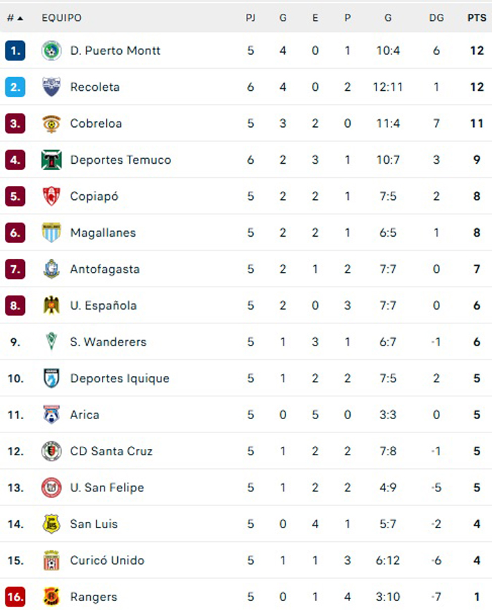Click the Magallanes striped crest
Image resolution: width=492 pixels, height=610 pixels.
point(51,232)
